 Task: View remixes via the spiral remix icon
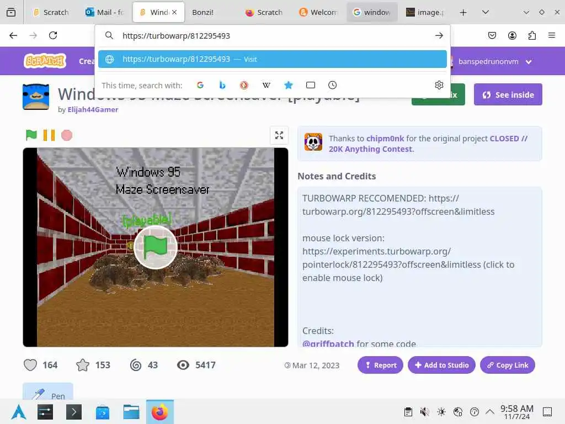pos(136,365)
